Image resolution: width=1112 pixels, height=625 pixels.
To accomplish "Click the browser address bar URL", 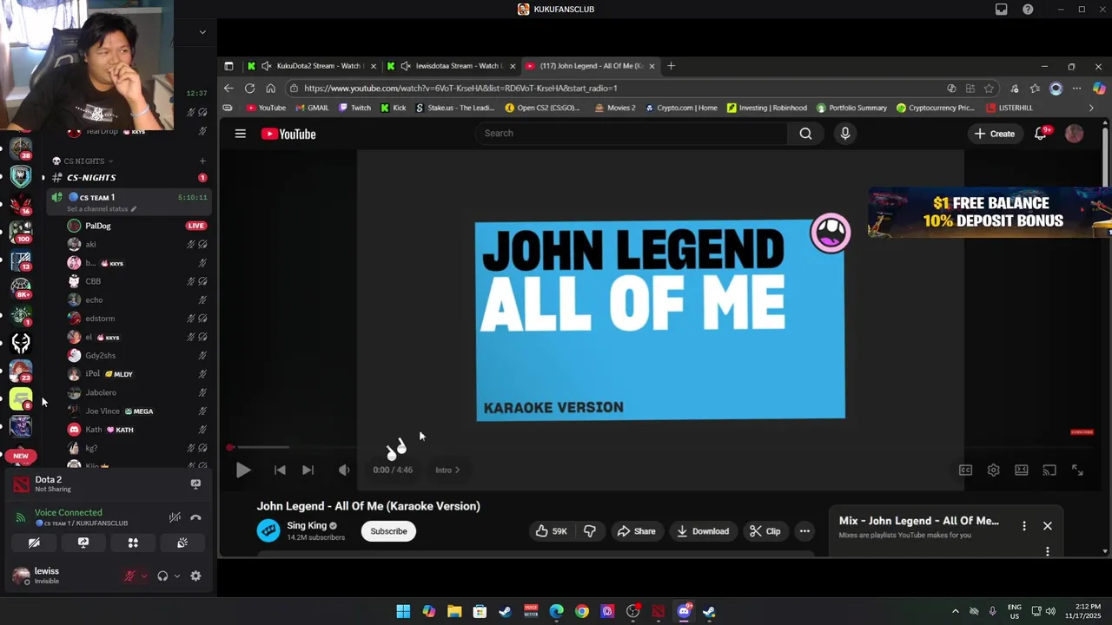I will (460, 89).
